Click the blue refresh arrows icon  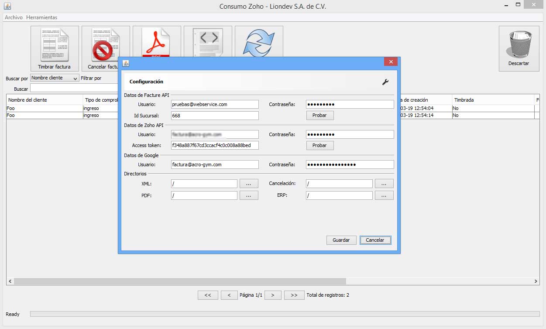259,41
